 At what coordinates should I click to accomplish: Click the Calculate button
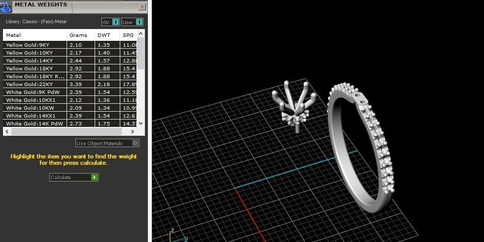74,178
